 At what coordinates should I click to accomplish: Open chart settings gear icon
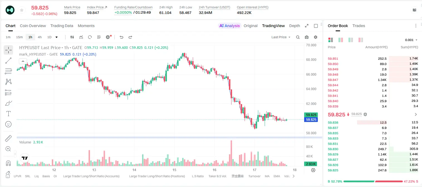316,37
